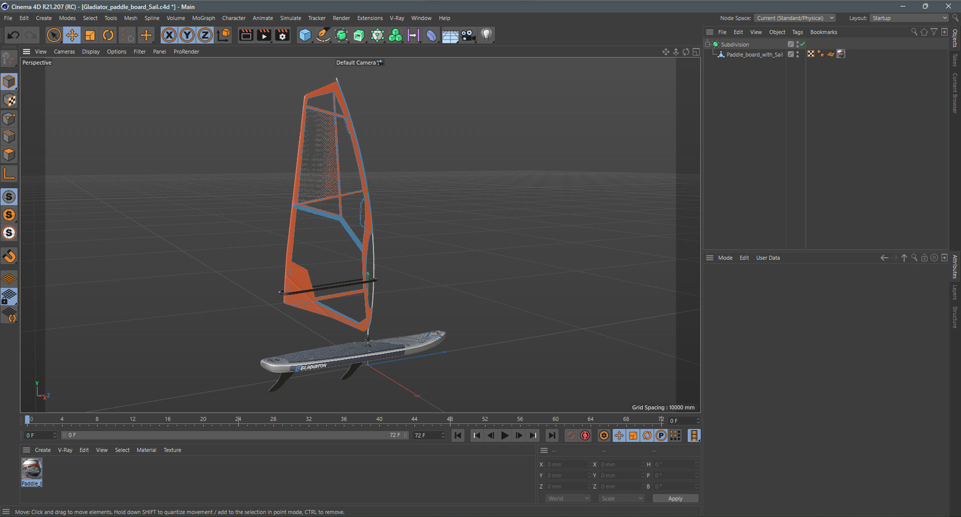Open the Spline Pen tool
961x517 pixels.
(x=323, y=35)
